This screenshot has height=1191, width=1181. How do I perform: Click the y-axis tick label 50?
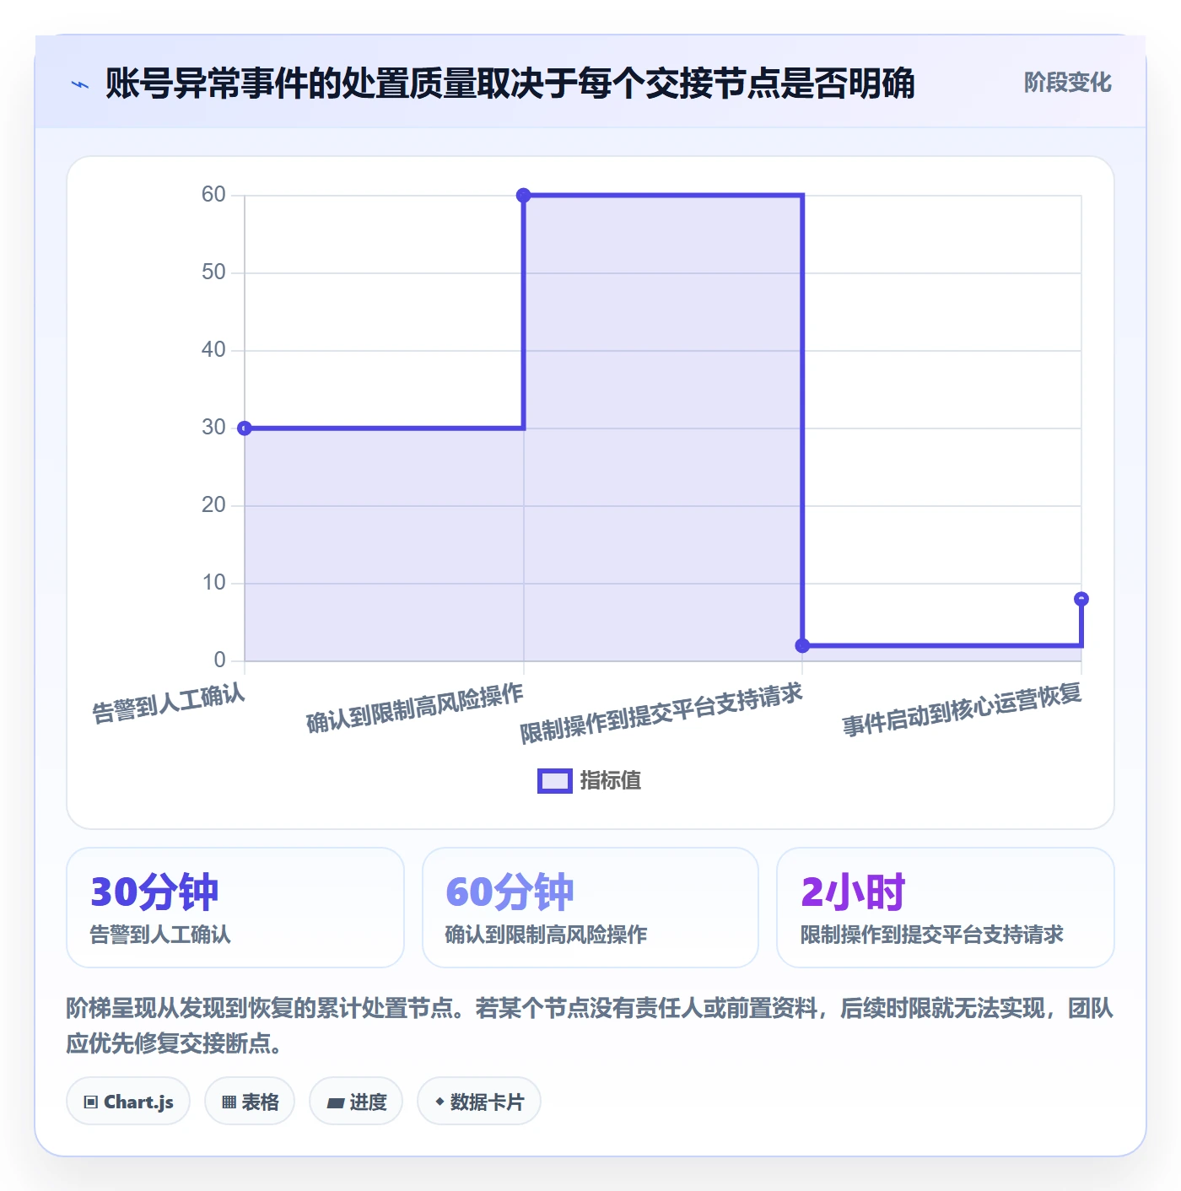pyautogui.click(x=213, y=272)
